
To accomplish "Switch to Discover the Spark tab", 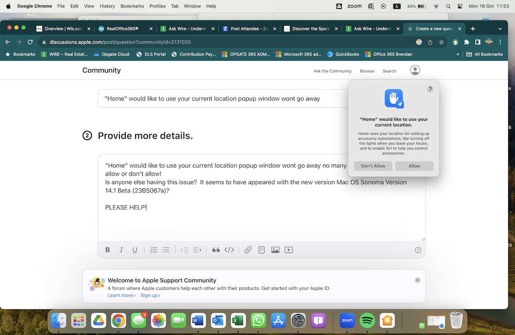I will [x=311, y=29].
